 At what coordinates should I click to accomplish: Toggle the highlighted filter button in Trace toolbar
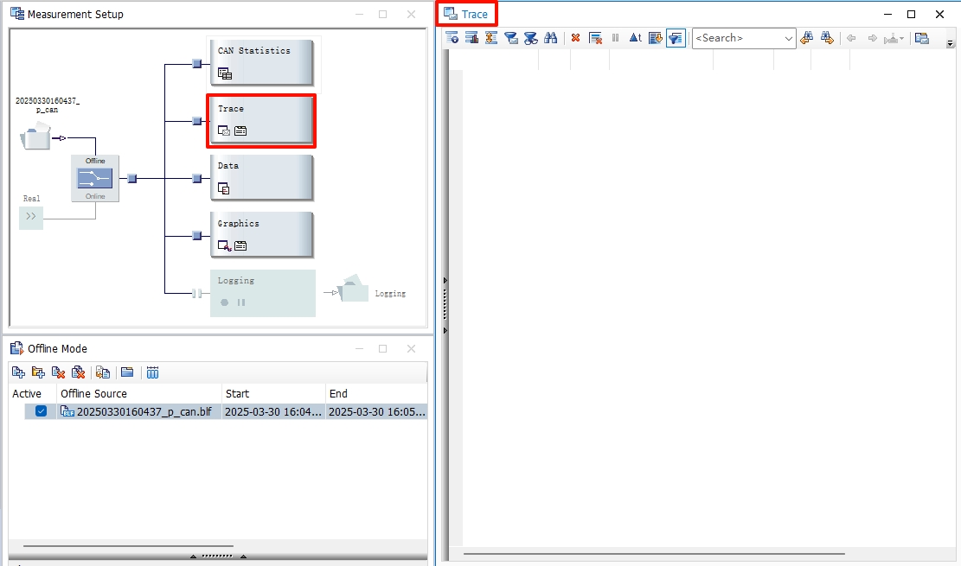676,38
